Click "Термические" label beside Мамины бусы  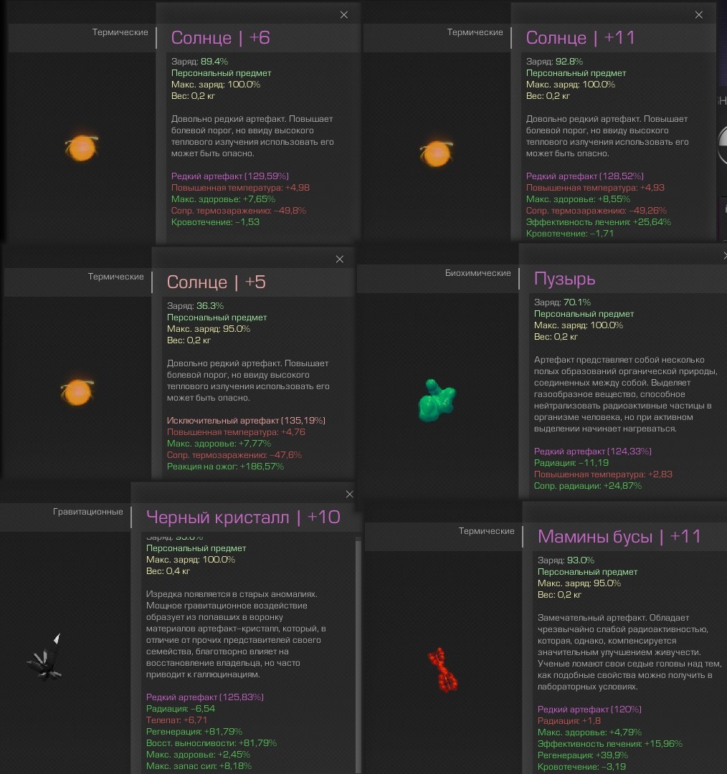pyautogui.click(x=486, y=530)
